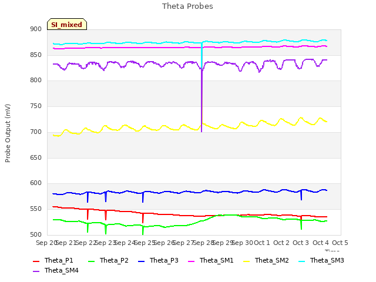
Task: Click the SI_mixed tab label
Action: (x=66, y=25)
